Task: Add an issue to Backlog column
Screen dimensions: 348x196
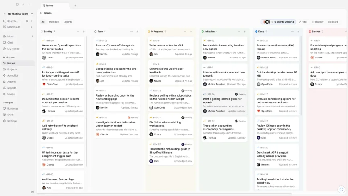Action: point(84,32)
